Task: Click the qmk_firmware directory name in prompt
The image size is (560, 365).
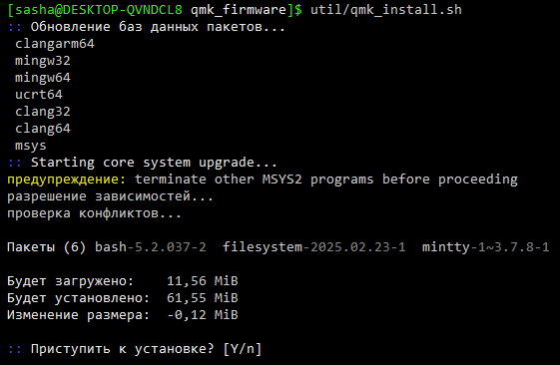Action: (239, 10)
